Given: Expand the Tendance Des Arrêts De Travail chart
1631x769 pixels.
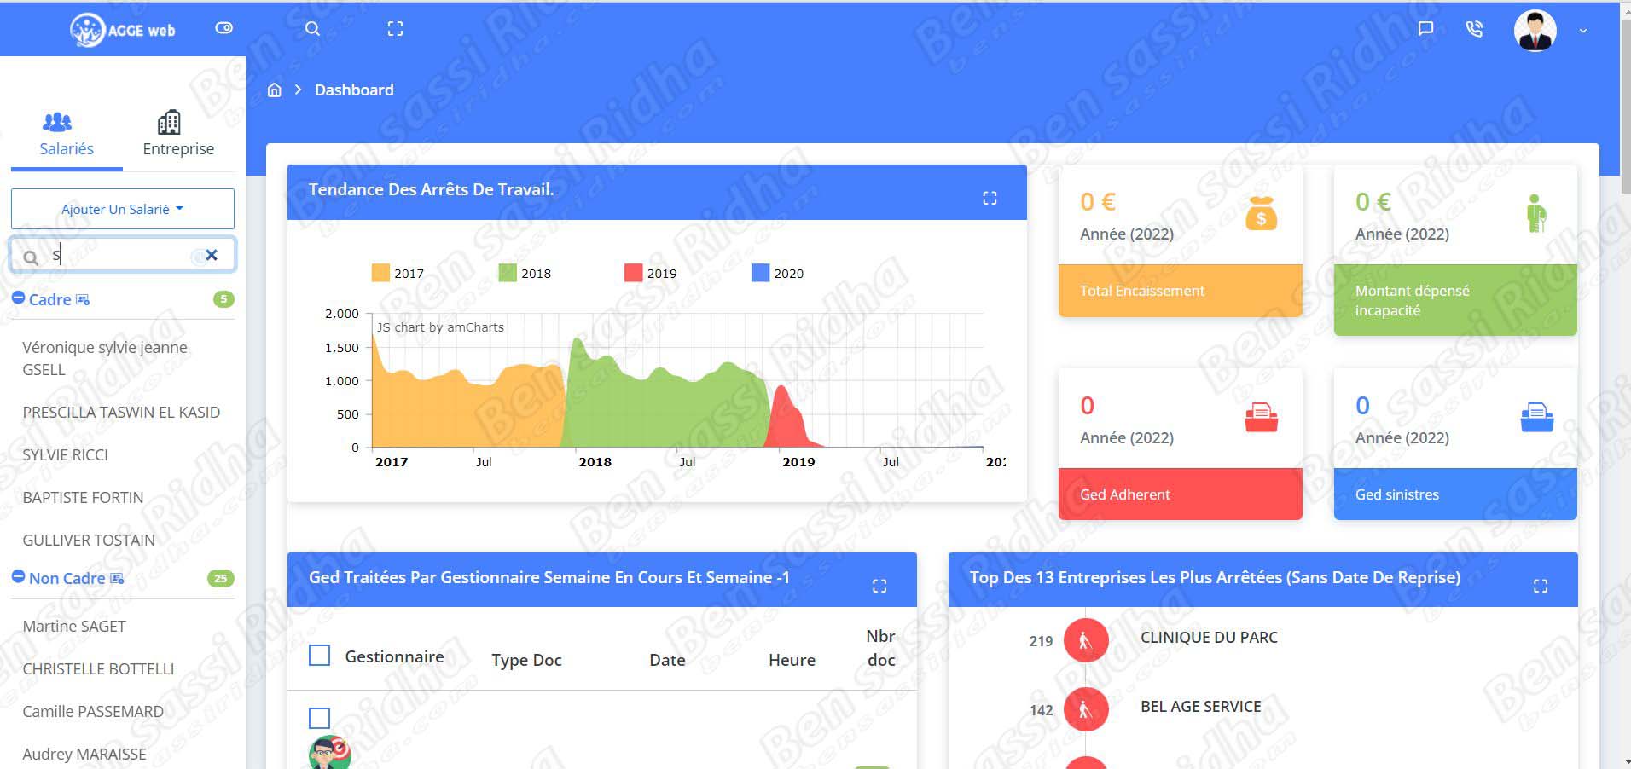Looking at the screenshot, I should click(990, 198).
